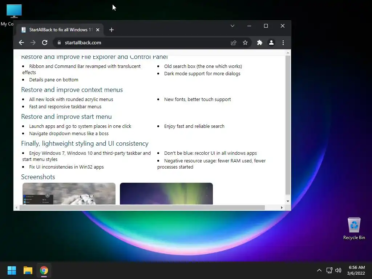372x279 pixels.
Task: Click the forward navigation arrow
Action: click(x=33, y=43)
